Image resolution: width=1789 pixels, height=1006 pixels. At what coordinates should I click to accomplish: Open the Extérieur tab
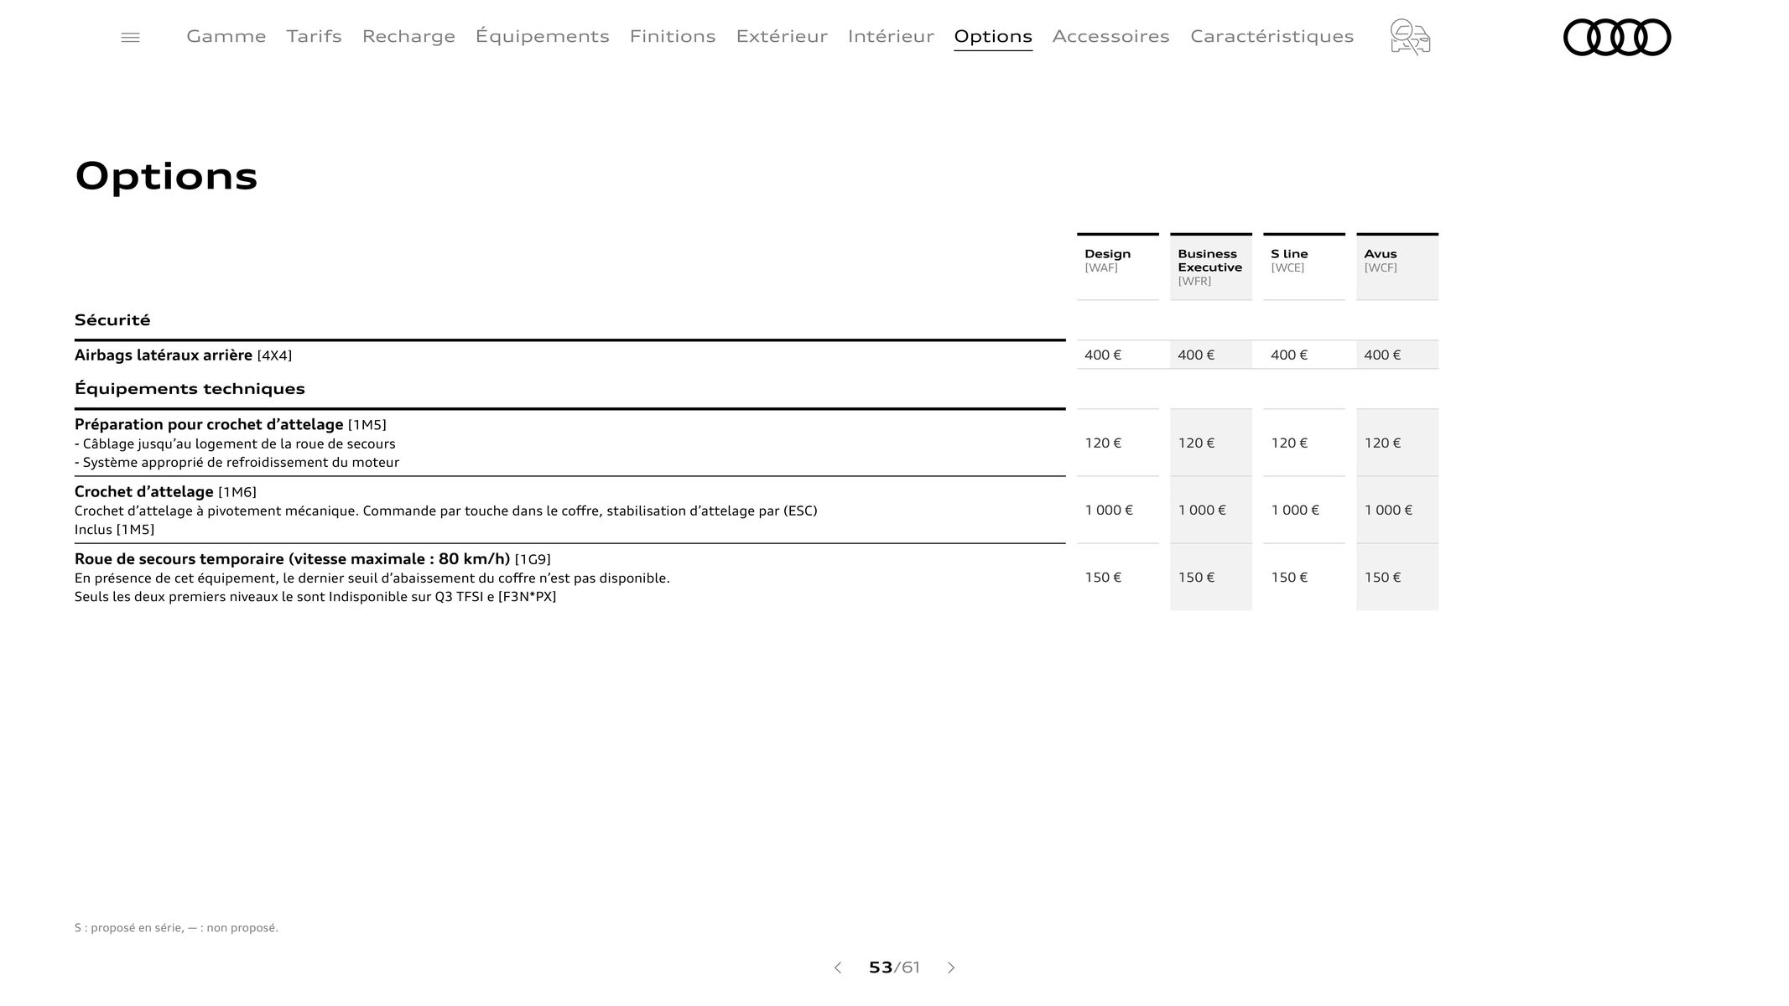782,36
